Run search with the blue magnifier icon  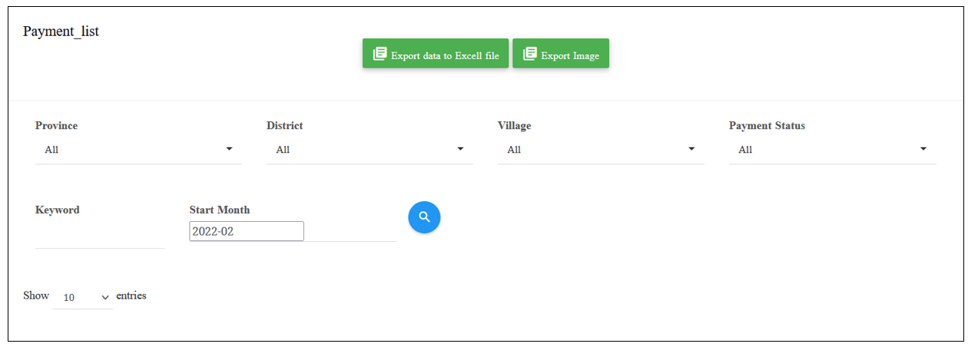pyautogui.click(x=424, y=217)
